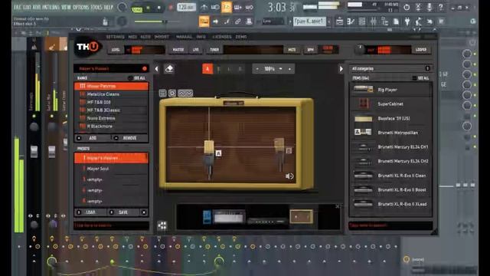The image size is (490, 276).
Task: Click the speaker icon on the cabinet
Action: pos(289,176)
